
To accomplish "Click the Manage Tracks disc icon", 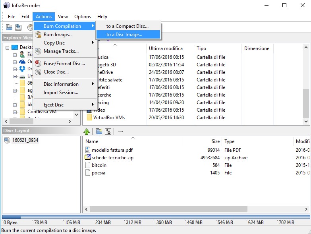I will click(x=38, y=51).
